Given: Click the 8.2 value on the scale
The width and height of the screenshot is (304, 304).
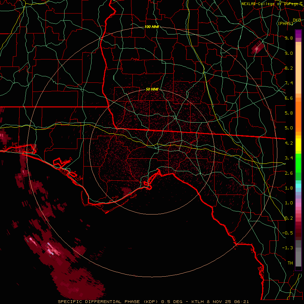Looking at the screenshot, I should 289,68.
